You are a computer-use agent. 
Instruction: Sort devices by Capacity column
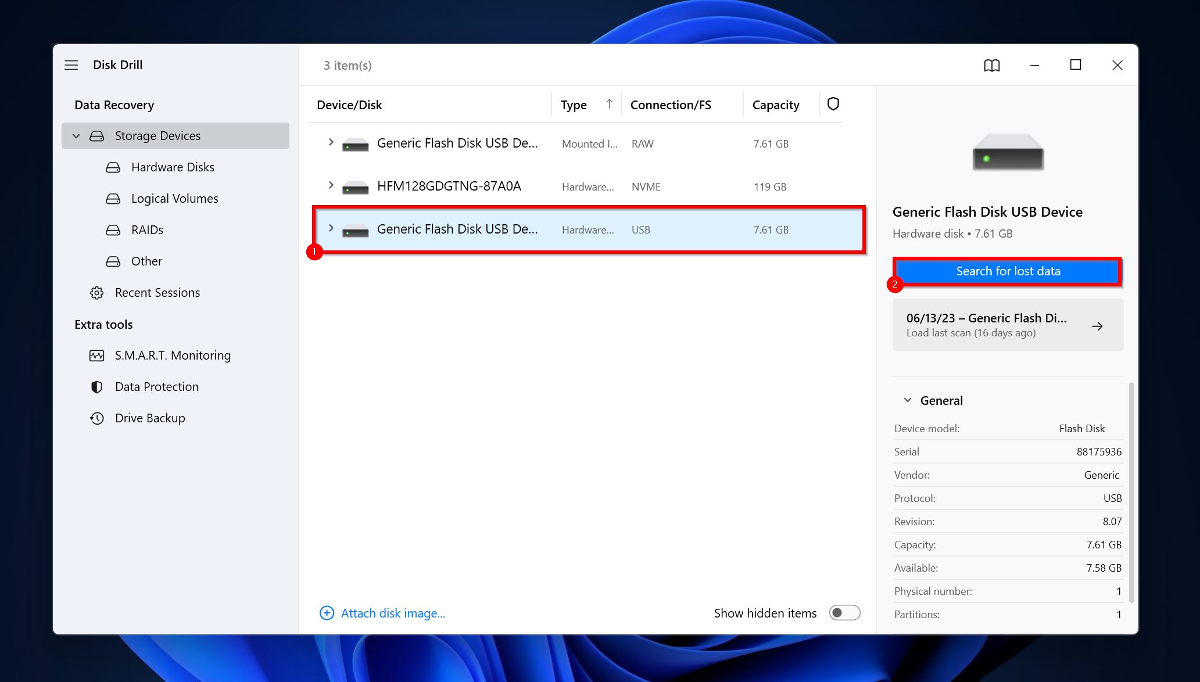pos(776,105)
